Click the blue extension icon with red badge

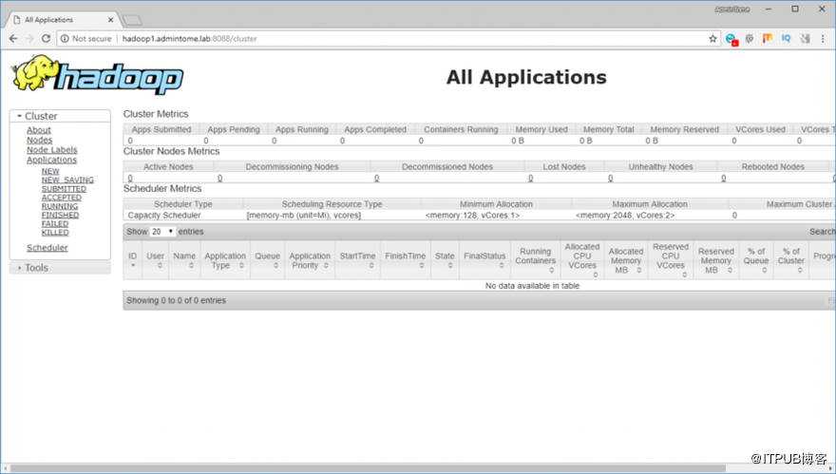731,39
